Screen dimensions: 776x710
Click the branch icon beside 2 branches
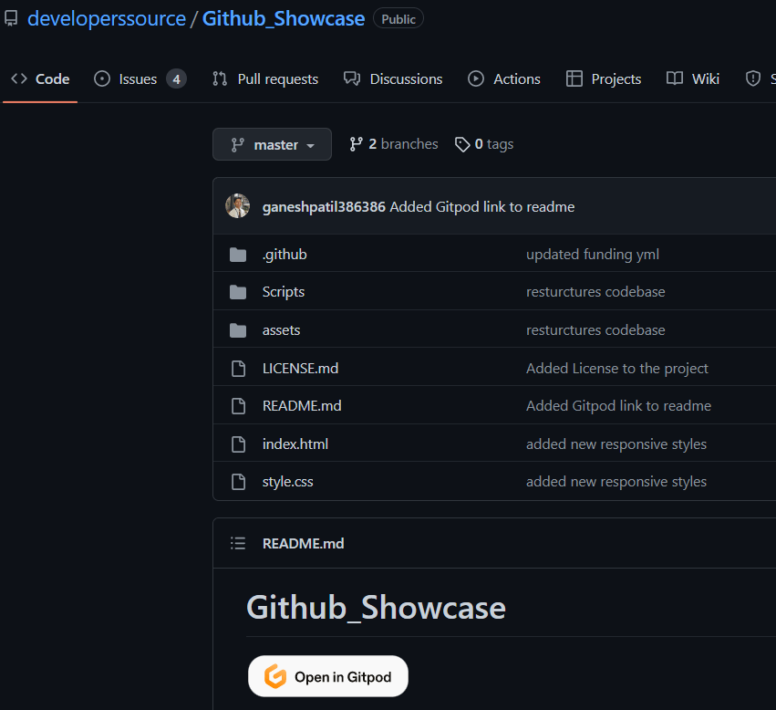356,143
